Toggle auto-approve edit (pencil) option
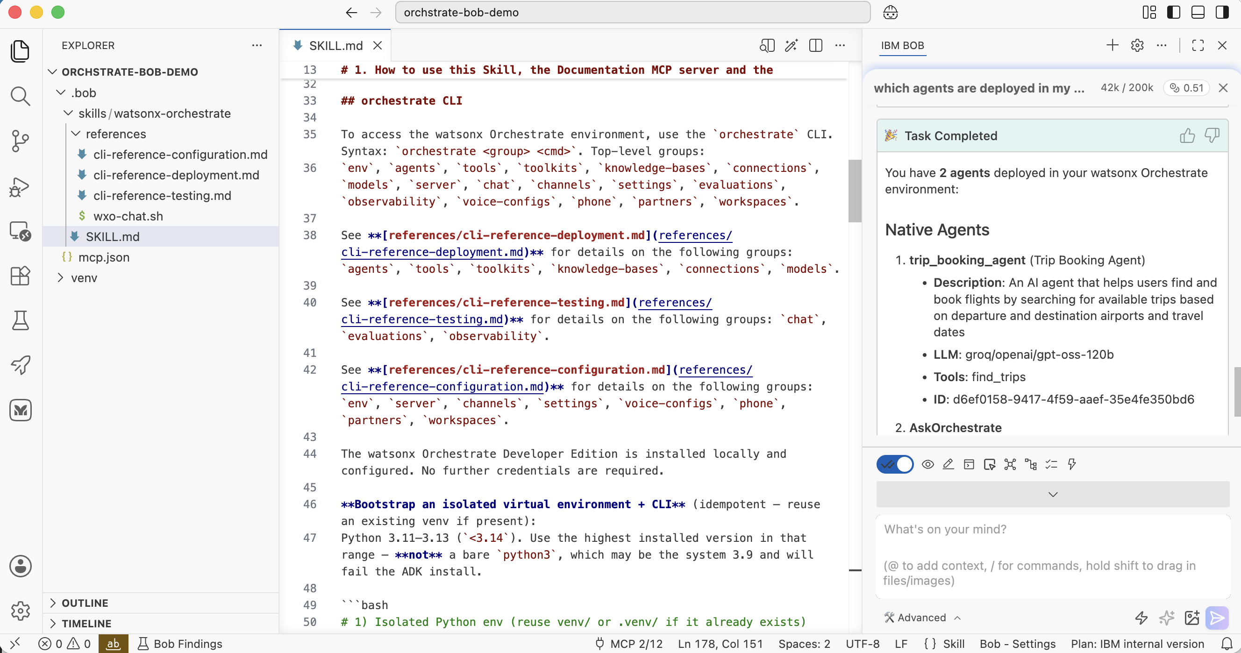The height and width of the screenshot is (653, 1241). point(948,464)
